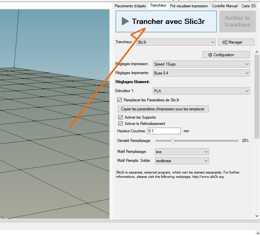Click the http://www.slic3r.org address in info text
This screenshot has width=260, height=235.
(208, 176)
